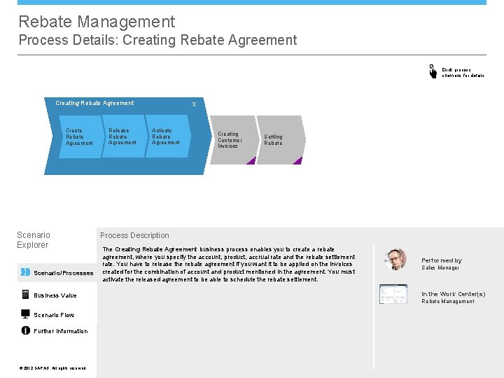Image resolution: width=504 pixels, height=378 pixels.
Task: Click the Scenario Explorer heading
Action: pos(34,240)
